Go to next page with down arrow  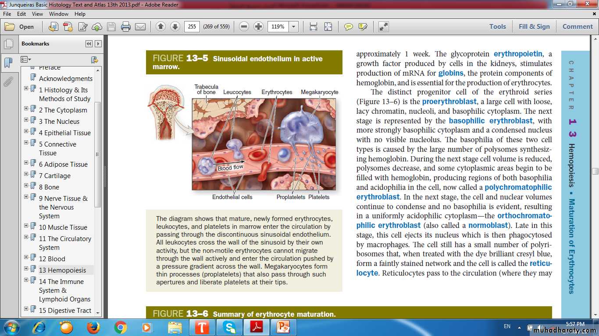[175, 27]
